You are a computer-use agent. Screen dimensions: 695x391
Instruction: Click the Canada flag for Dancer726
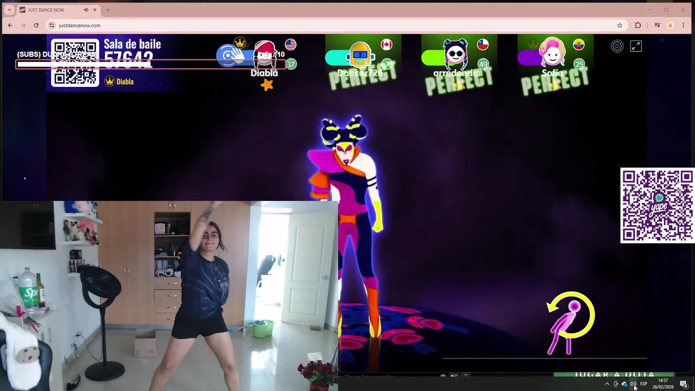[x=387, y=45]
